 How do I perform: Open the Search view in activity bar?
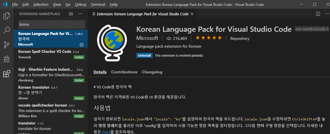point(7,30)
